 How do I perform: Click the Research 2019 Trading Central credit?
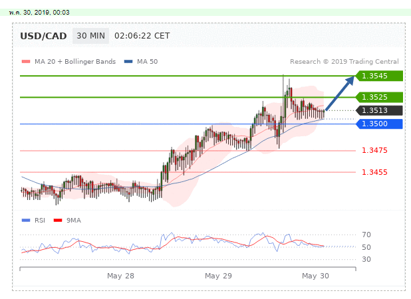coord(344,62)
